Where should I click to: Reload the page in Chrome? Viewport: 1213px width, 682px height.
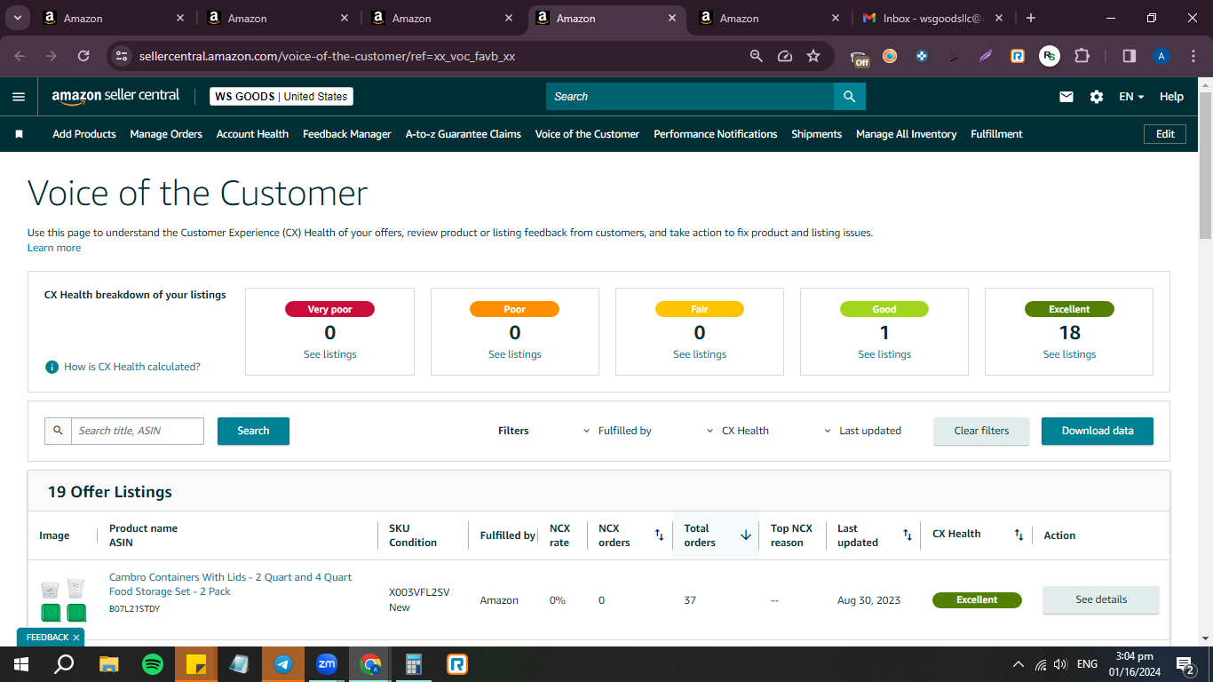coord(83,56)
